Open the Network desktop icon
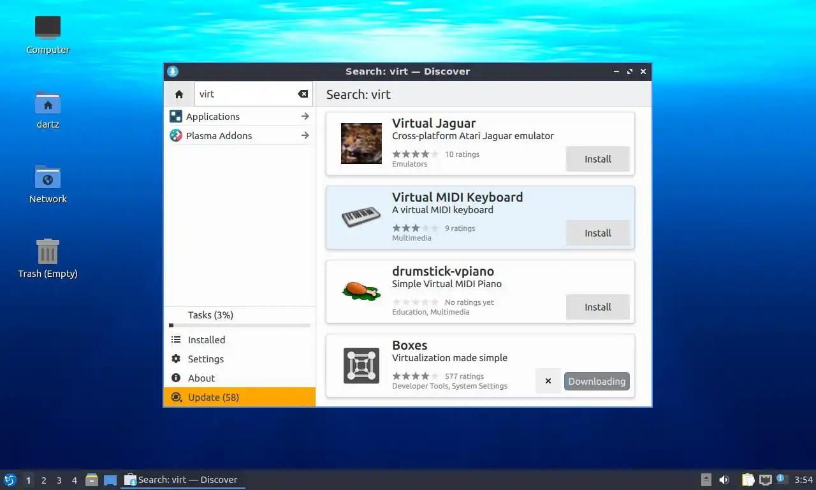Viewport: 816px width, 490px height. tap(48, 184)
